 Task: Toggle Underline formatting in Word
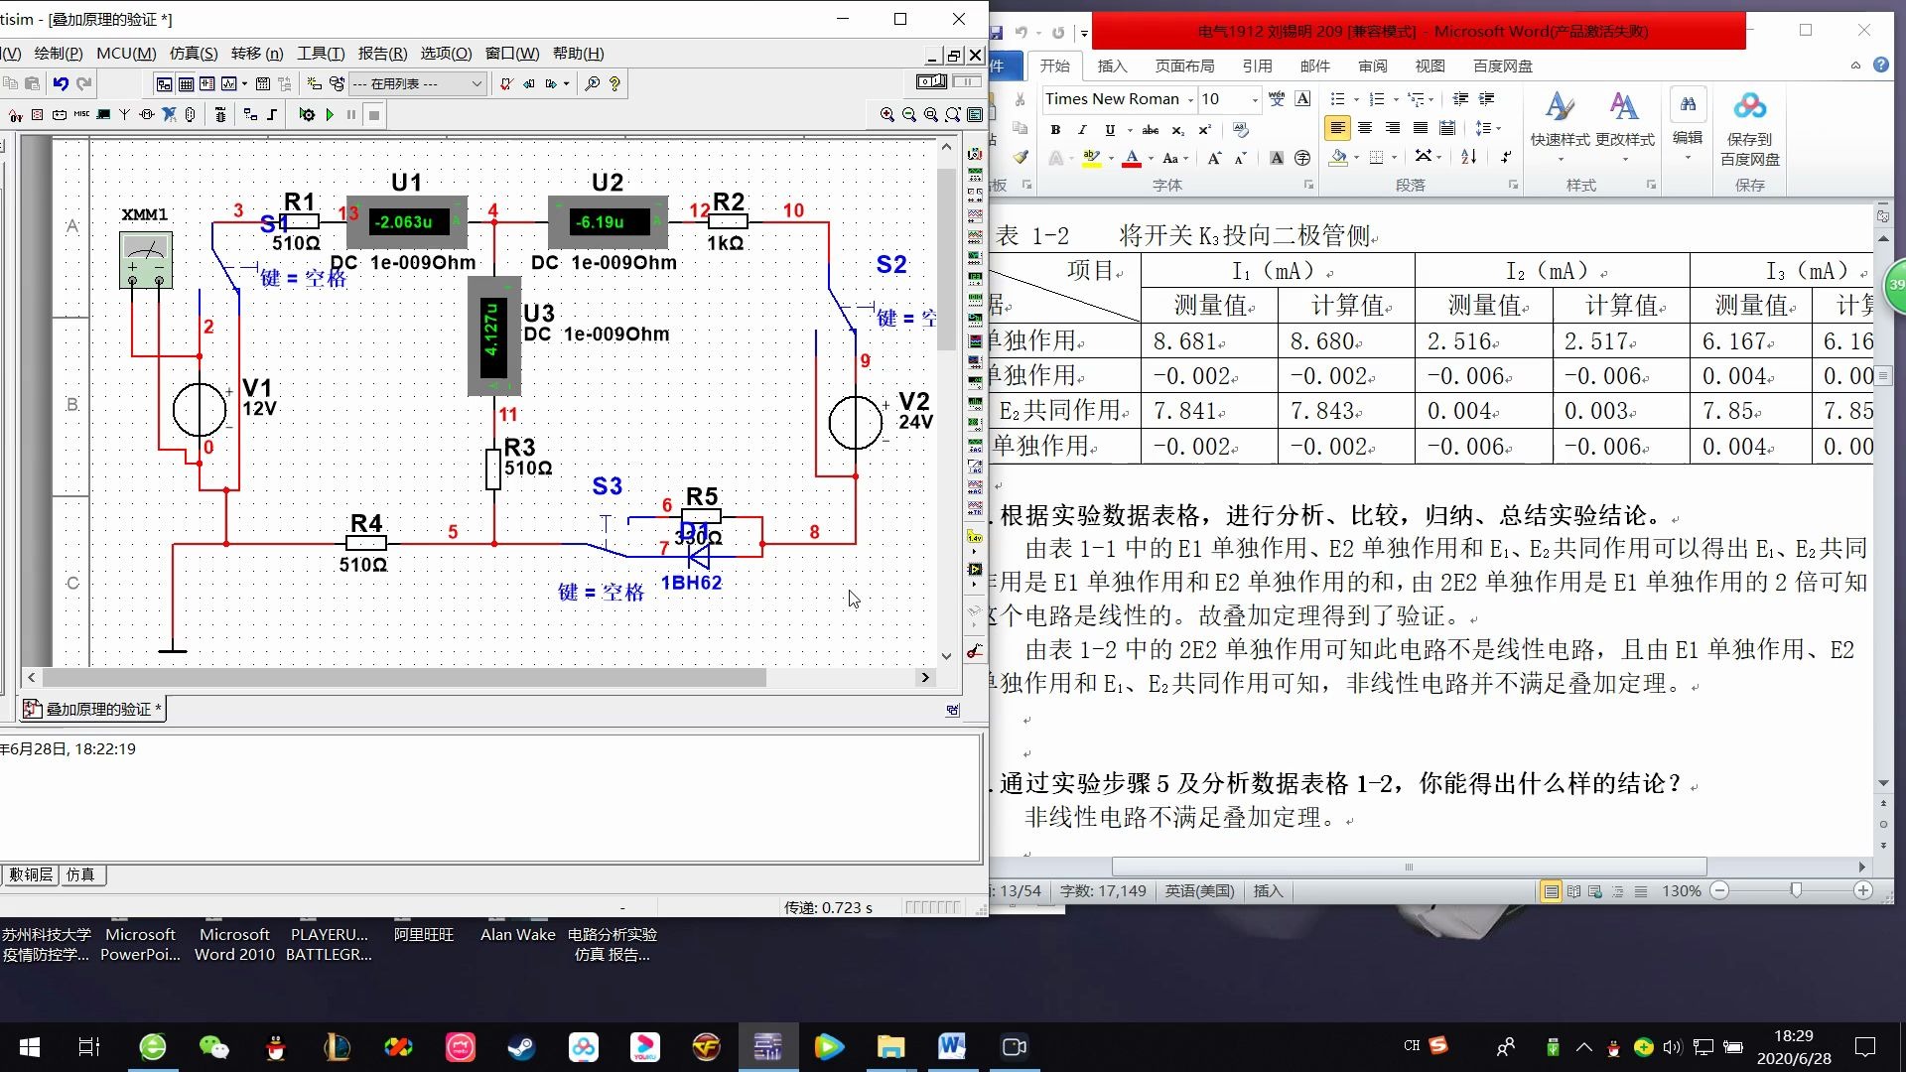[x=1110, y=130]
